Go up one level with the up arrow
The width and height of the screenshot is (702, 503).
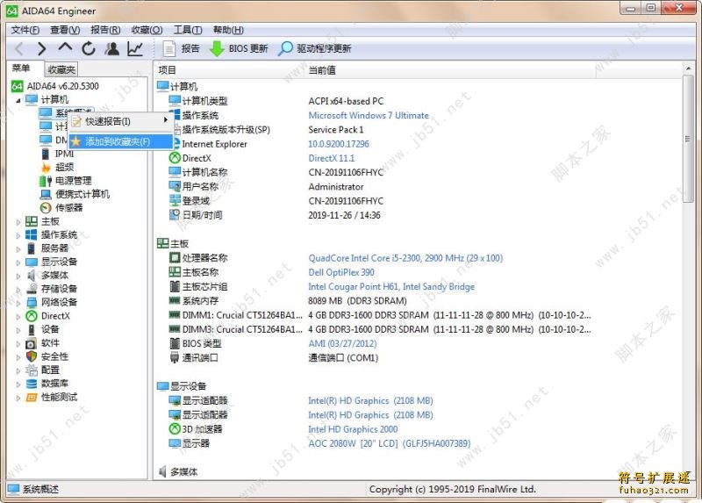click(x=65, y=47)
